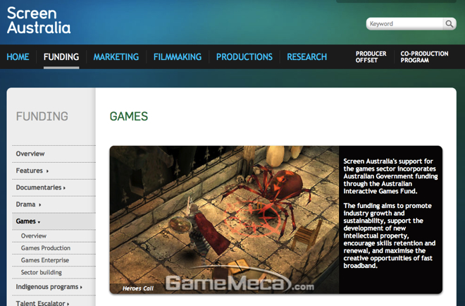This screenshot has height=306, width=465.
Task: Go to the MARKETING menu item
Action: [x=116, y=57]
